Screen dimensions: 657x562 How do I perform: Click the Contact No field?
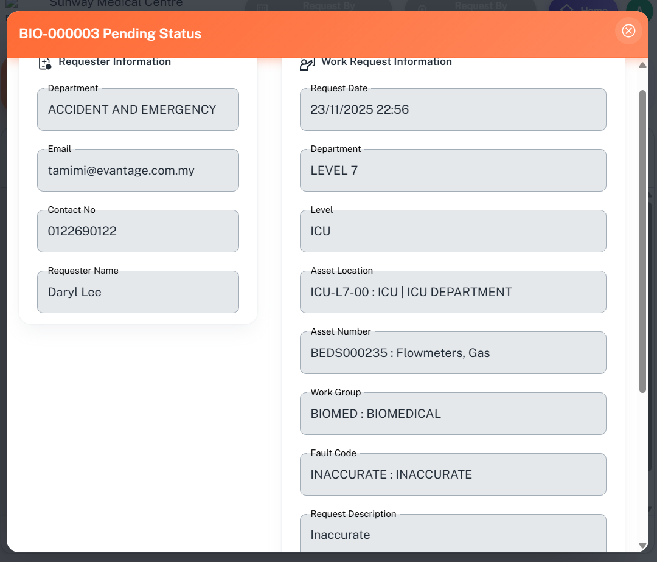[x=137, y=232]
